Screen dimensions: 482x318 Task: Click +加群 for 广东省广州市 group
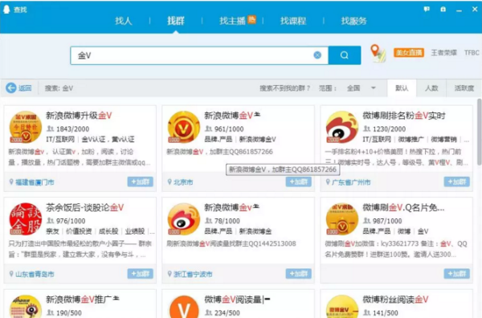tap(457, 181)
